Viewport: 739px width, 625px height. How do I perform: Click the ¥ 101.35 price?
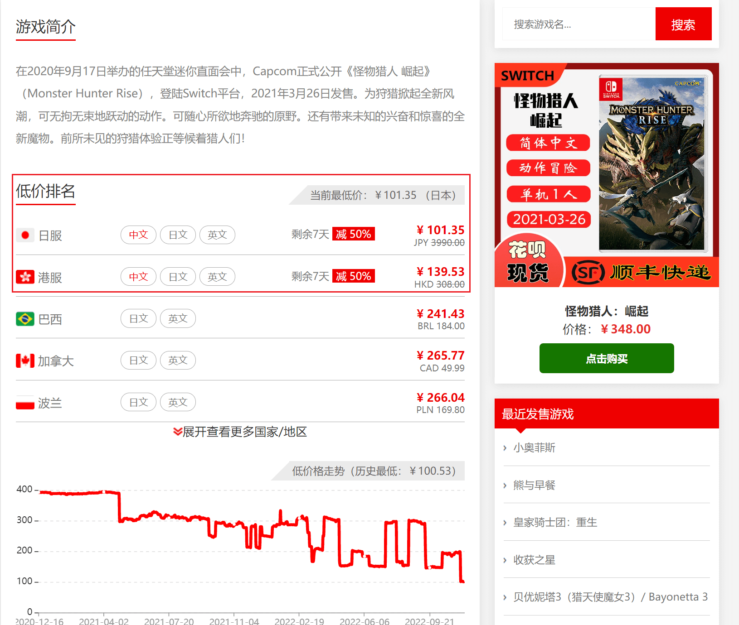[x=440, y=230]
